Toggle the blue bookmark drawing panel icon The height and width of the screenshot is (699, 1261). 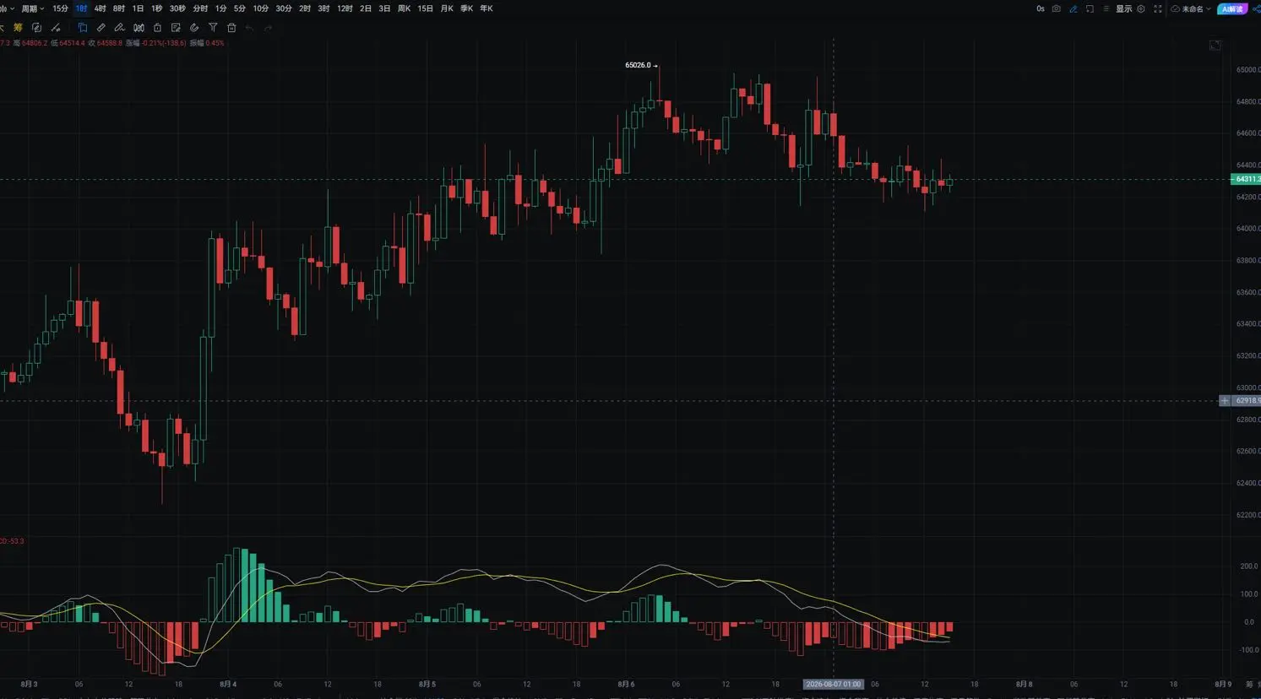(82, 28)
